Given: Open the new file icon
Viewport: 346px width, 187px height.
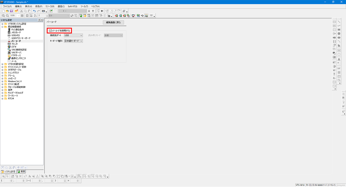Looking at the screenshot, I should (x=3, y=11).
